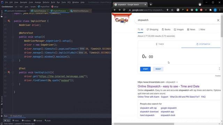
Task: Click the orange extension icon in Chrome toolbar
Action: coord(187,10)
